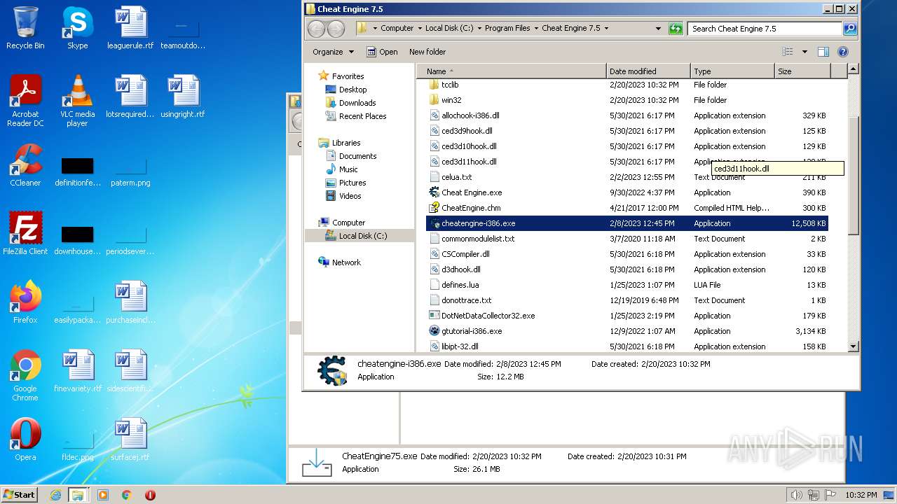Screen dimensions: 897x504
Task: Toggle the preview pane button
Action: tap(823, 52)
